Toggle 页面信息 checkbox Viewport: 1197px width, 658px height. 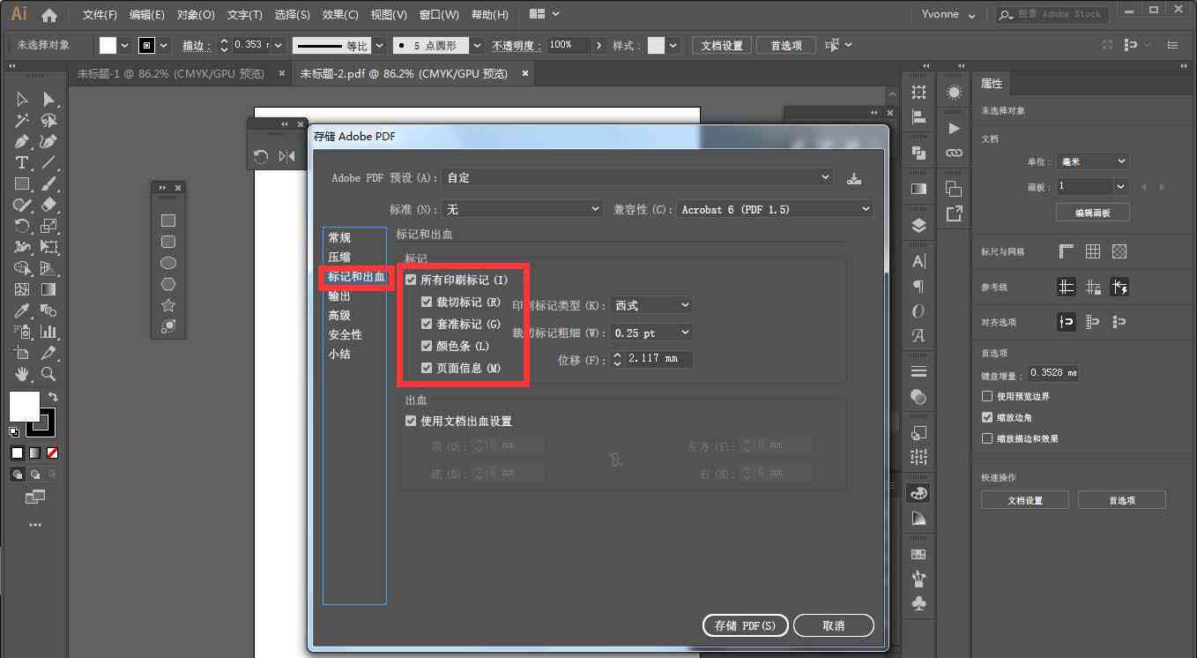427,368
